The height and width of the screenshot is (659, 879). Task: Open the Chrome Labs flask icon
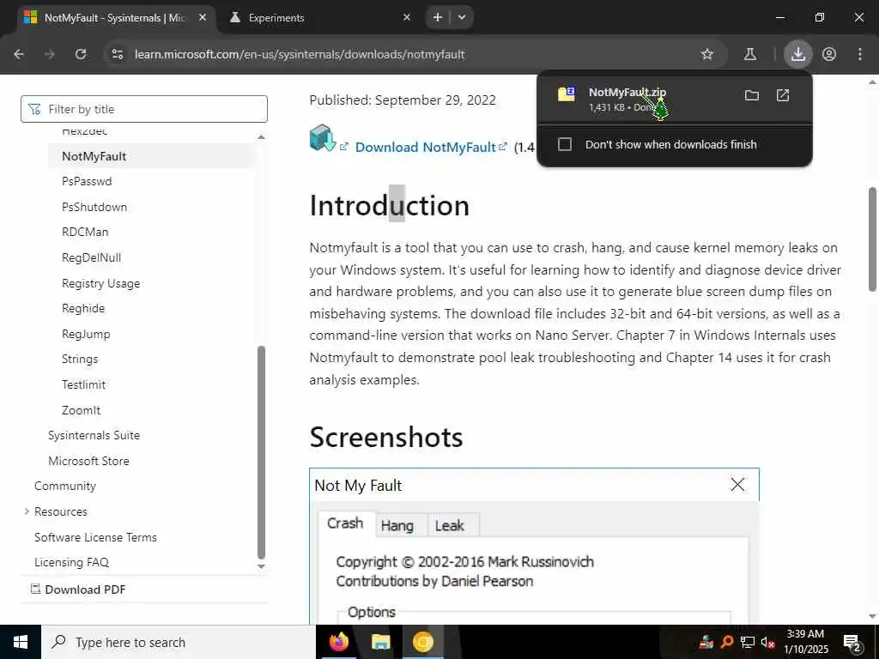pyautogui.click(x=750, y=54)
